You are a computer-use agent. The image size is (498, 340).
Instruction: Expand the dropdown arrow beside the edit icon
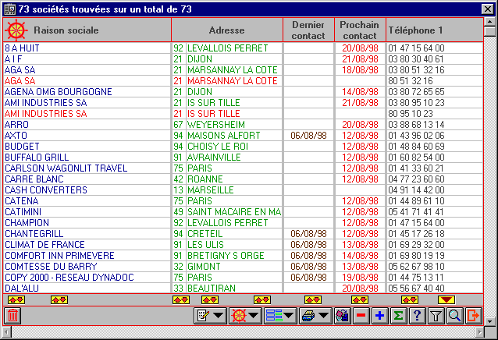pyautogui.click(x=219, y=316)
